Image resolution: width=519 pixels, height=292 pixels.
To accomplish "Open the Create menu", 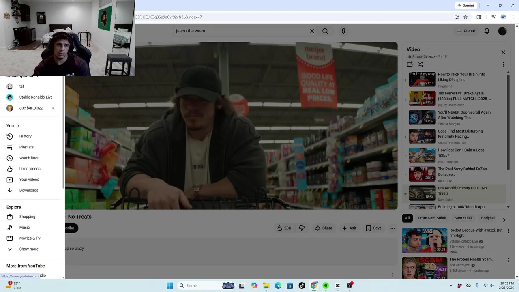I will coord(465,31).
